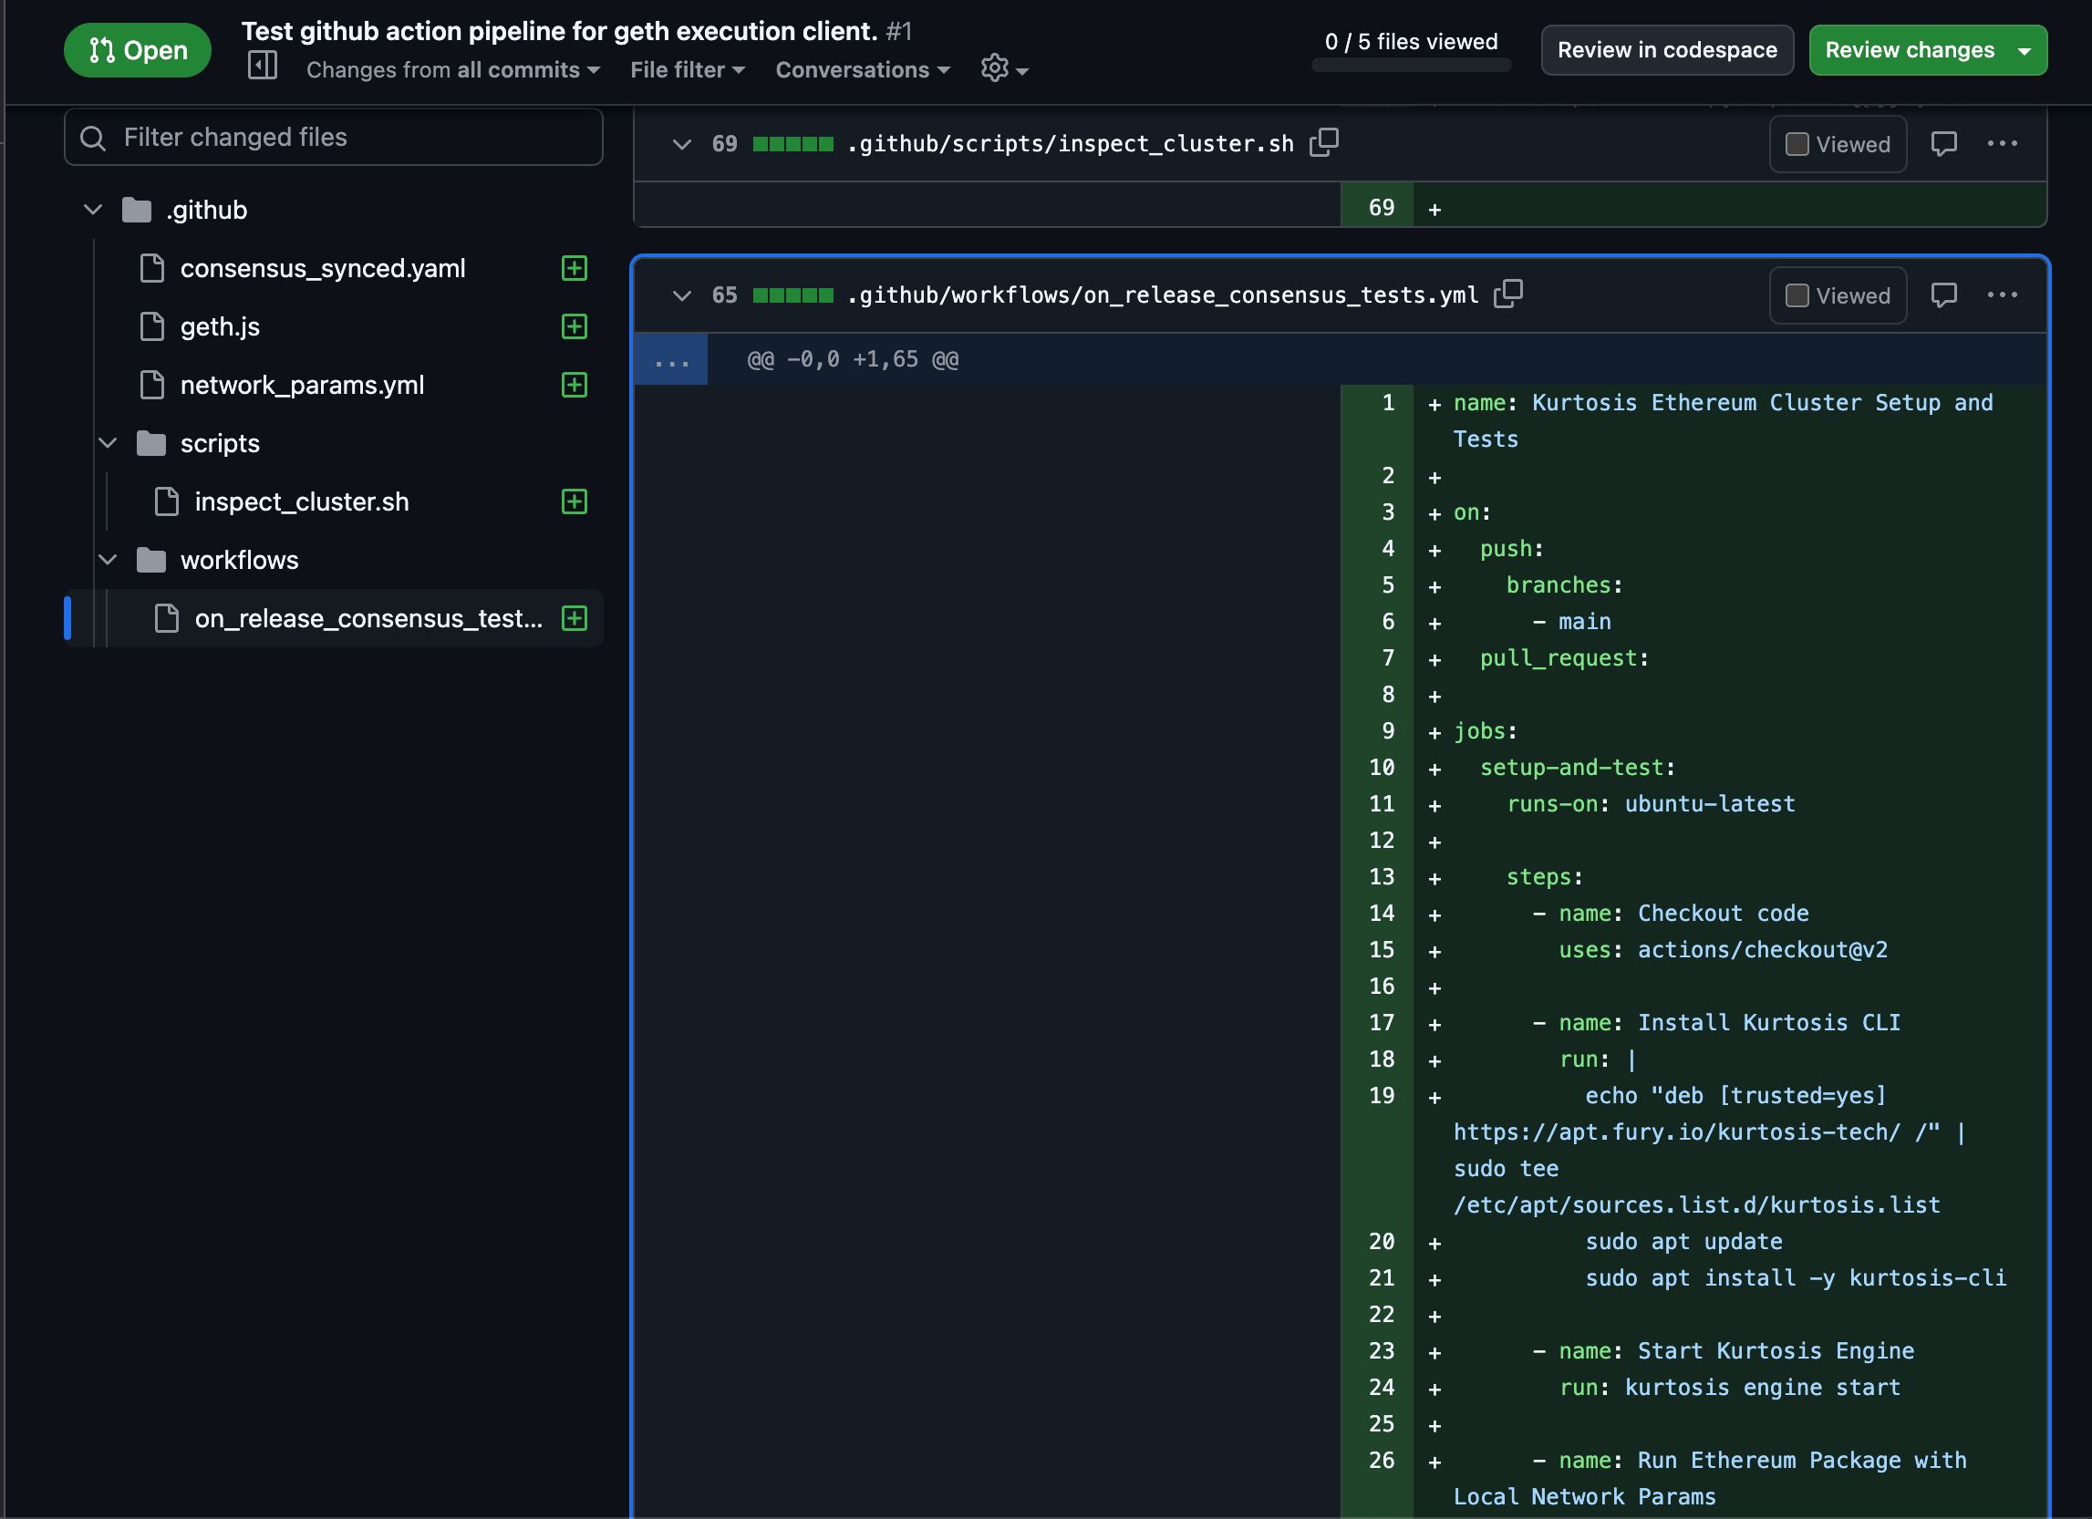Click the added badge next to network_params.yml
The height and width of the screenshot is (1519, 2092).
(x=574, y=385)
